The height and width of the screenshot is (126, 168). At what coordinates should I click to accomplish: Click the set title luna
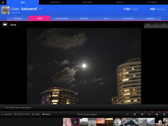13,25
